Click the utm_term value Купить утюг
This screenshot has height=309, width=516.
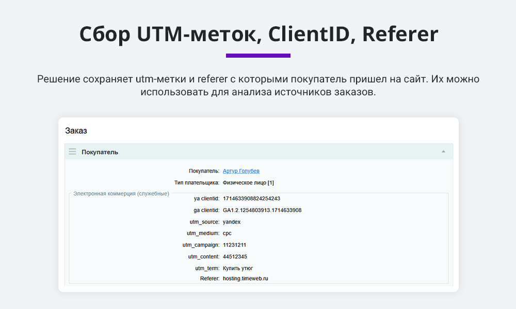pos(238,268)
